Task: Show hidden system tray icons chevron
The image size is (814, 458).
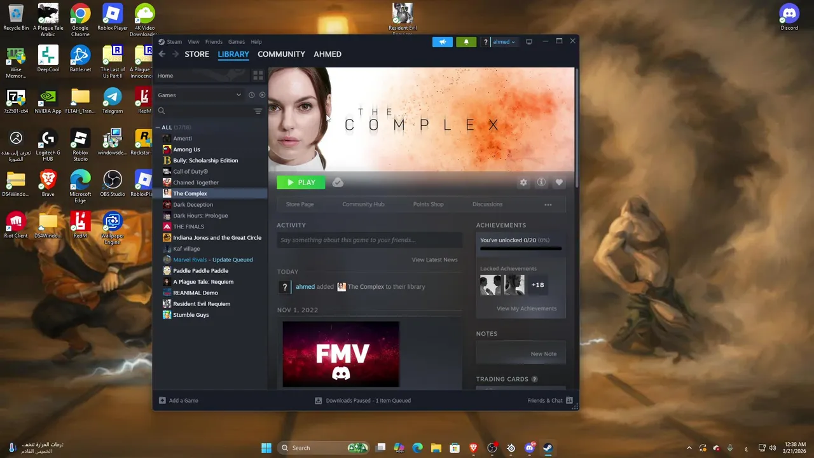Action: click(689, 448)
